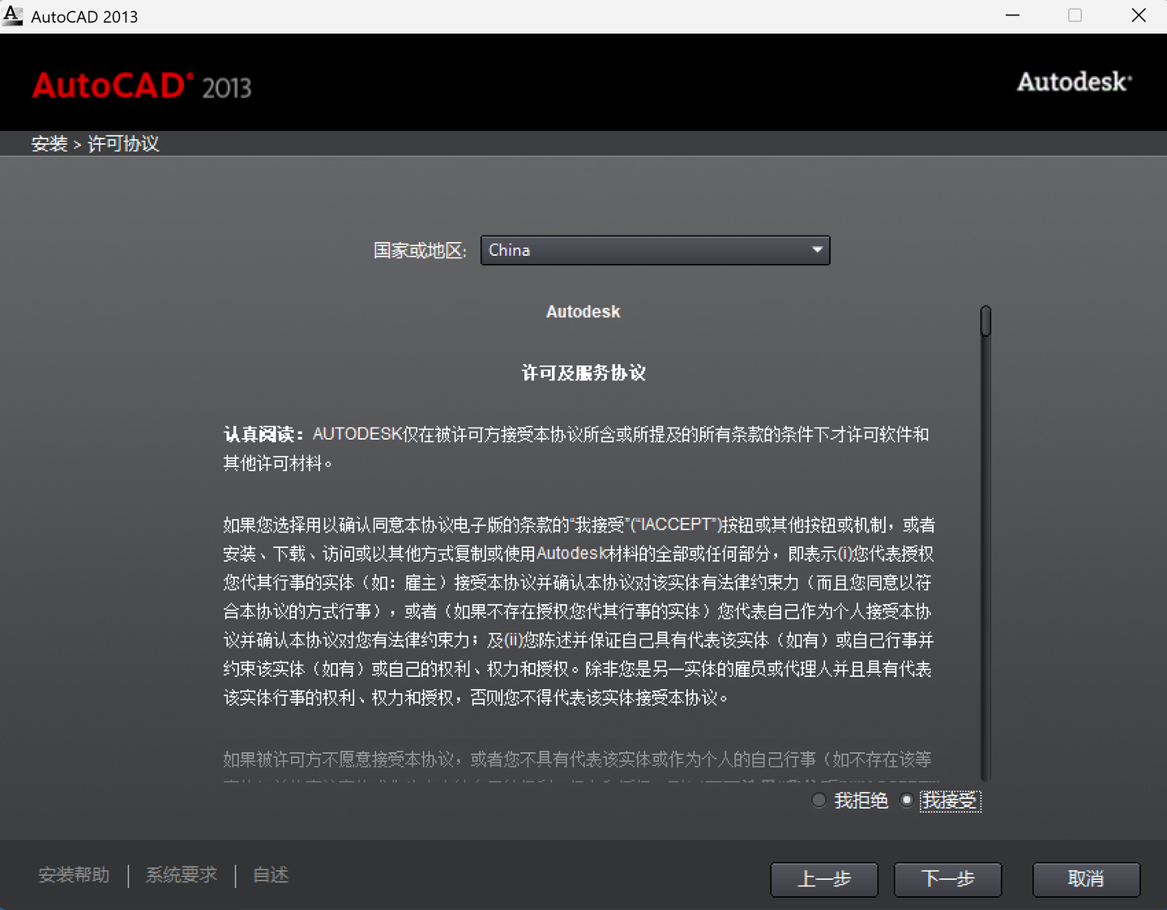Open the 安装帮助 link
The width and height of the screenshot is (1167, 910).
pyautogui.click(x=73, y=875)
